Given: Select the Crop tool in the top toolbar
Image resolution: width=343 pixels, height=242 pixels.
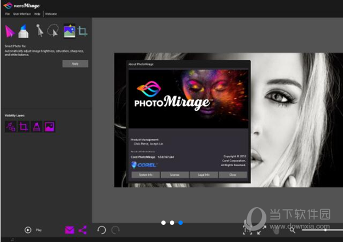Looking at the screenshot, I should click(83, 31).
